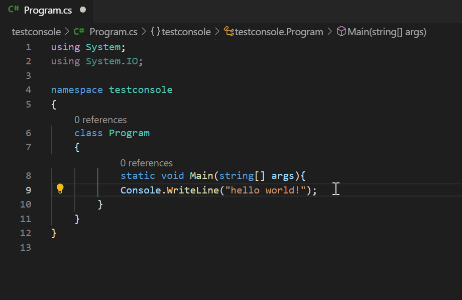The image size is (462, 300).
Task: Open the 0 references link above class Program
Action: pyautogui.click(x=100, y=120)
